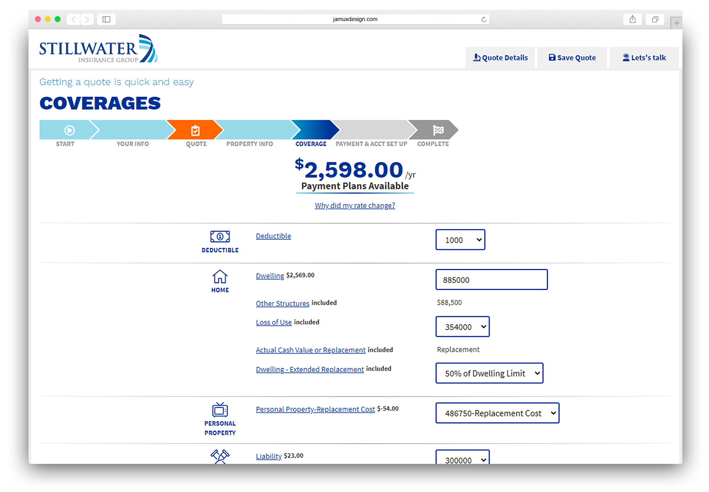Show all tabs overview icon
Viewport: 709px width, 492px height.
[655, 19]
